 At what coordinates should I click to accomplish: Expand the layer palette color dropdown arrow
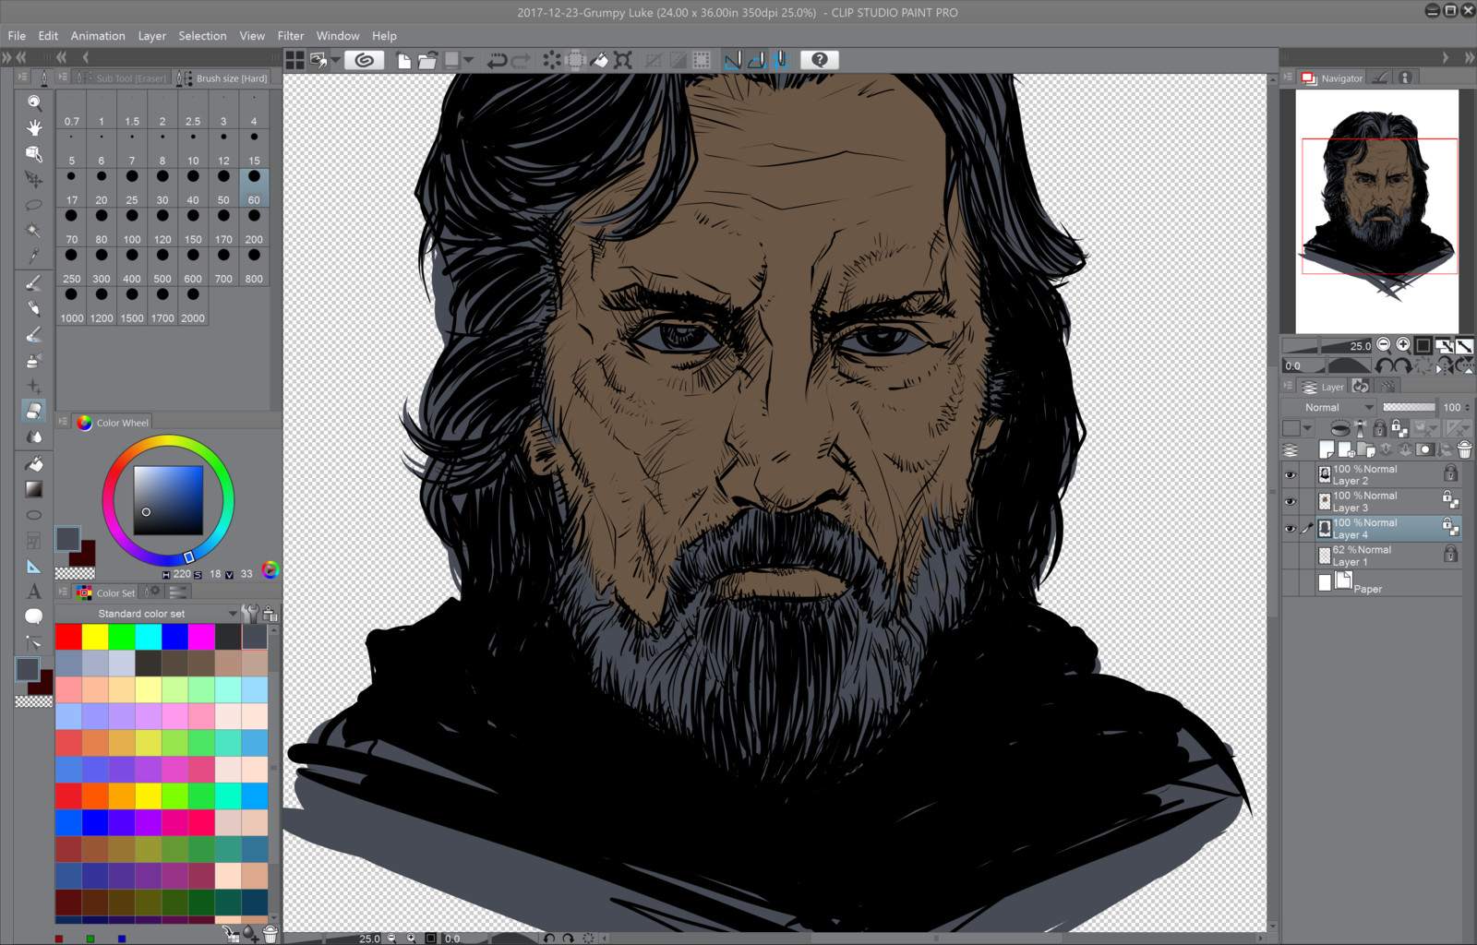[x=1307, y=428]
